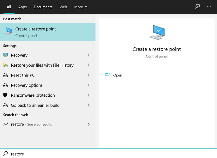Click the search box containing restore
Screen dimensions: 217x158
[x=107, y=154]
